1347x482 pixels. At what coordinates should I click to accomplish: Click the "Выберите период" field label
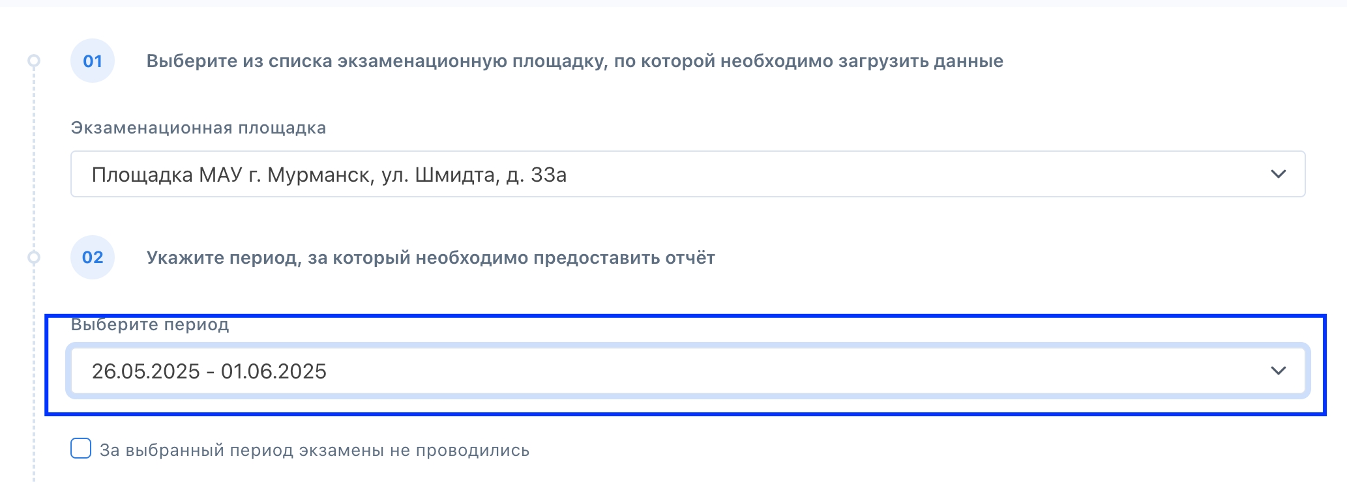click(x=150, y=324)
